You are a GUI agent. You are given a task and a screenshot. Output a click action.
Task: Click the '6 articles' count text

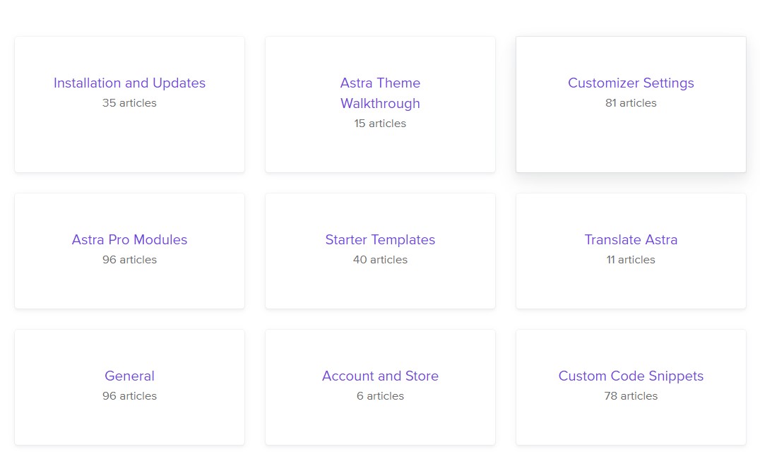point(380,395)
